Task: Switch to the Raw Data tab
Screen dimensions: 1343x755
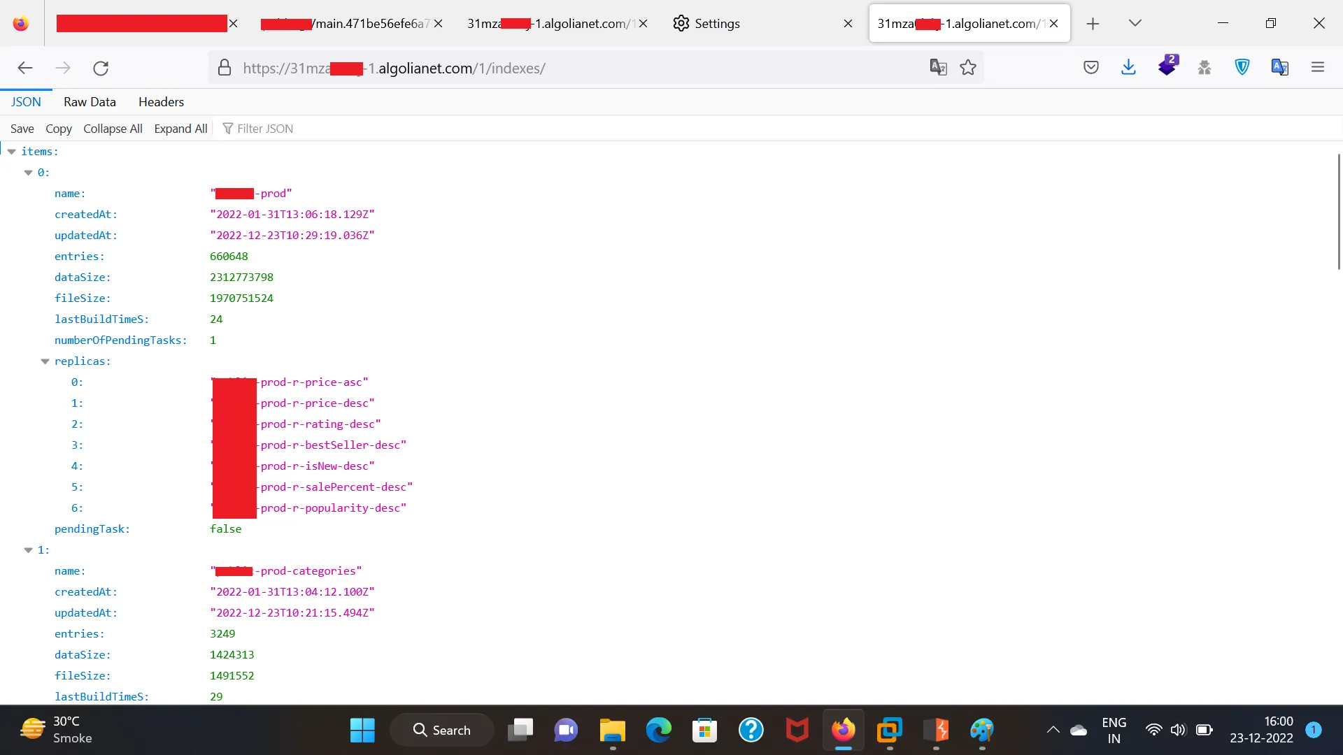Action: click(x=90, y=102)
